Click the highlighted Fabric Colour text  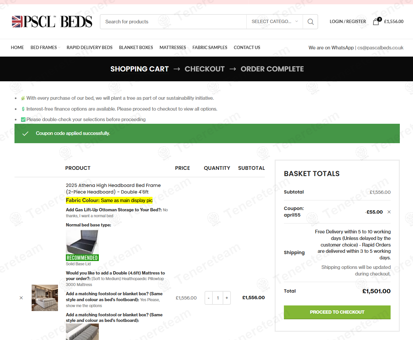coord(109,200)
